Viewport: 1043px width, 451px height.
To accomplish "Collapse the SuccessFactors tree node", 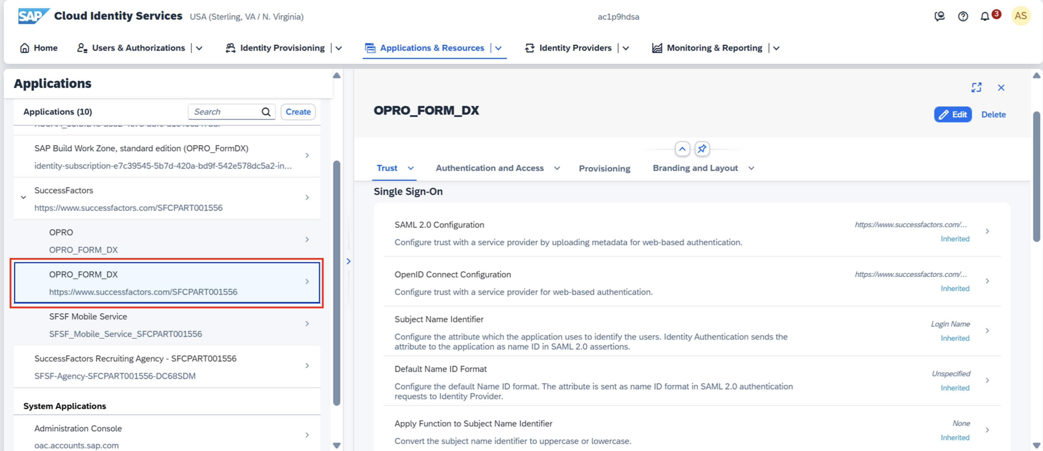I will point(24,198).
